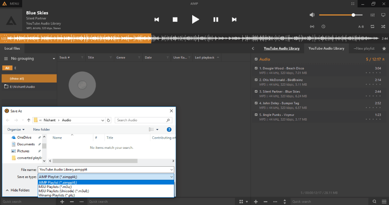The image size is (389, 205).
Task: Click the favorites star icon
Action: coord(384,48)
